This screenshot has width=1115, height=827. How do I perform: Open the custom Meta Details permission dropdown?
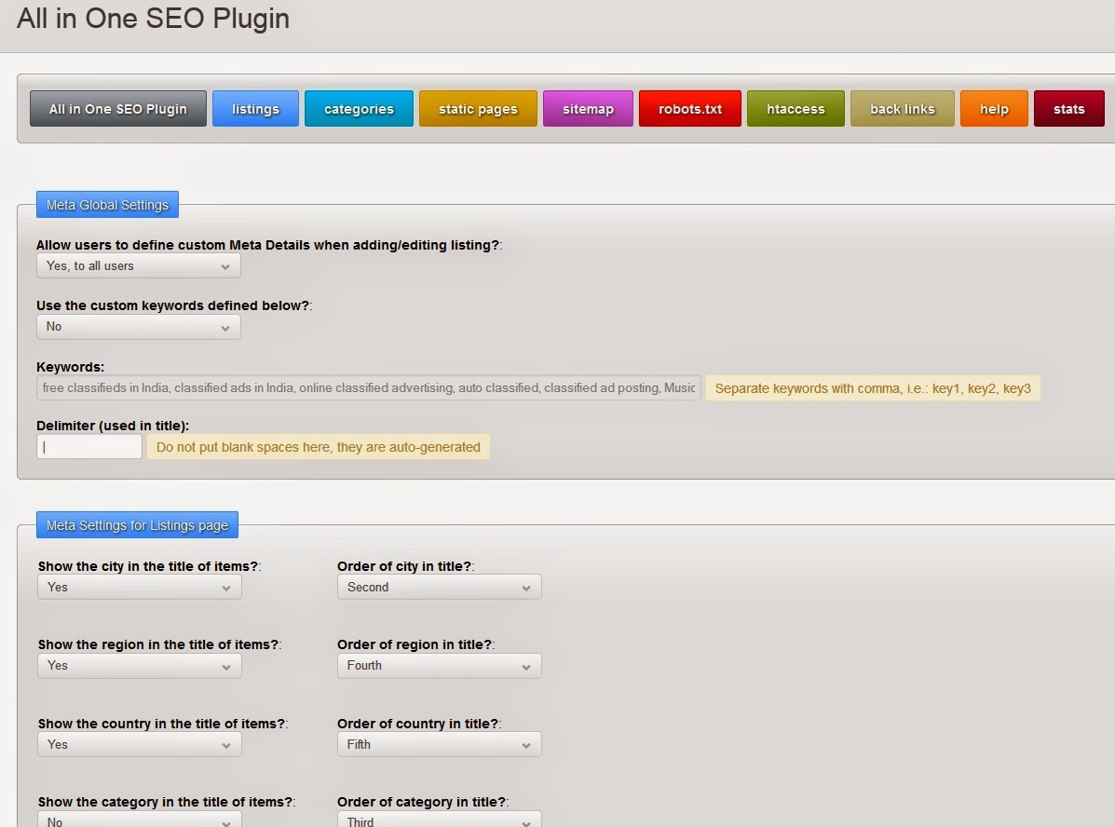139,266
